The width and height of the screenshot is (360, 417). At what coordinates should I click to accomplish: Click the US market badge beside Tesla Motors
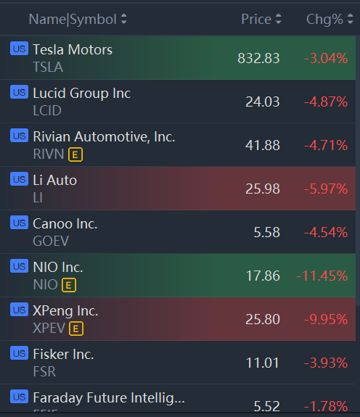pyautogui.click(x=19, y=49)
